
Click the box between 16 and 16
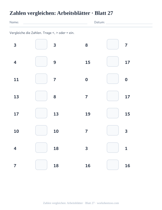pos(113,165)
